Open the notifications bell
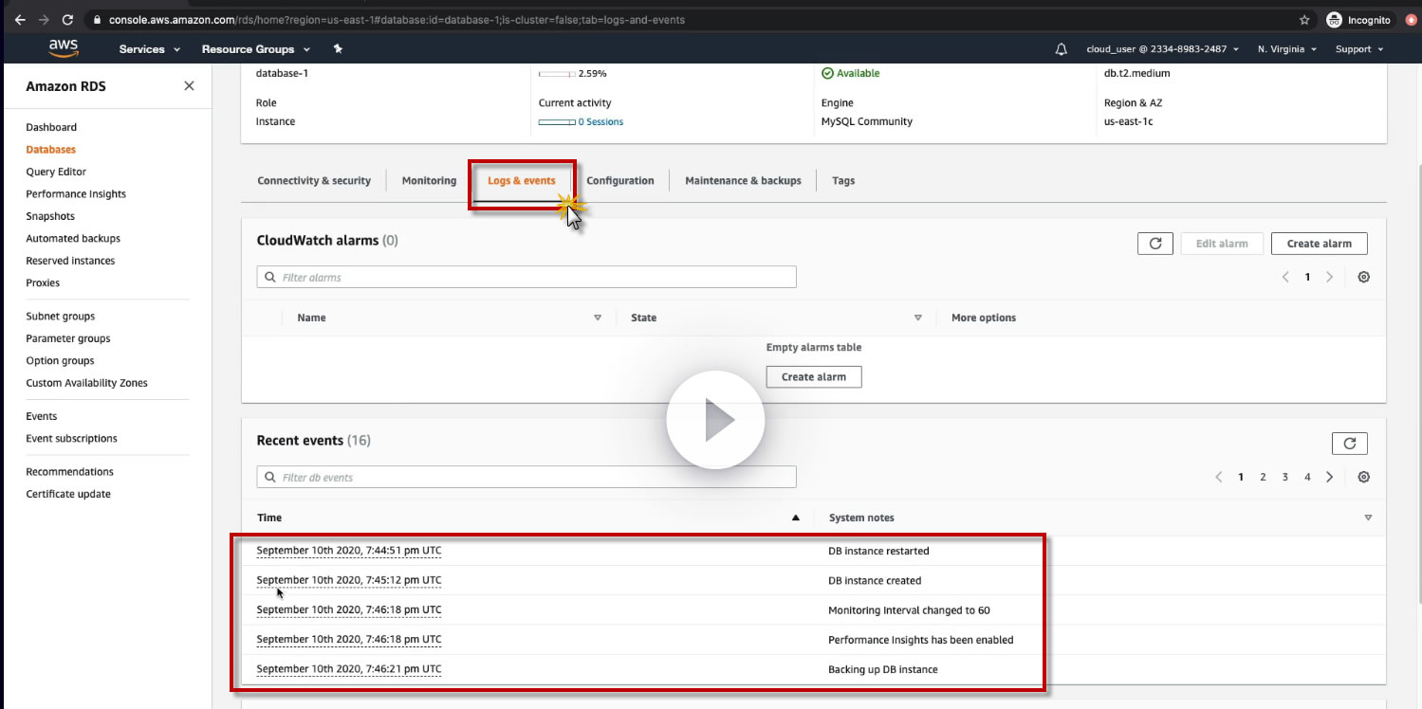 point(1062,49)
